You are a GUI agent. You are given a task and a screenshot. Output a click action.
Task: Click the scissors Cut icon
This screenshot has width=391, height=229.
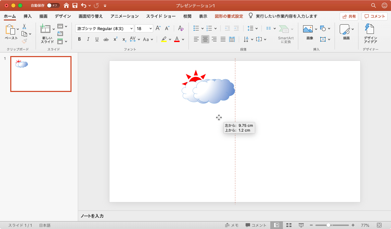coord(24,26)
